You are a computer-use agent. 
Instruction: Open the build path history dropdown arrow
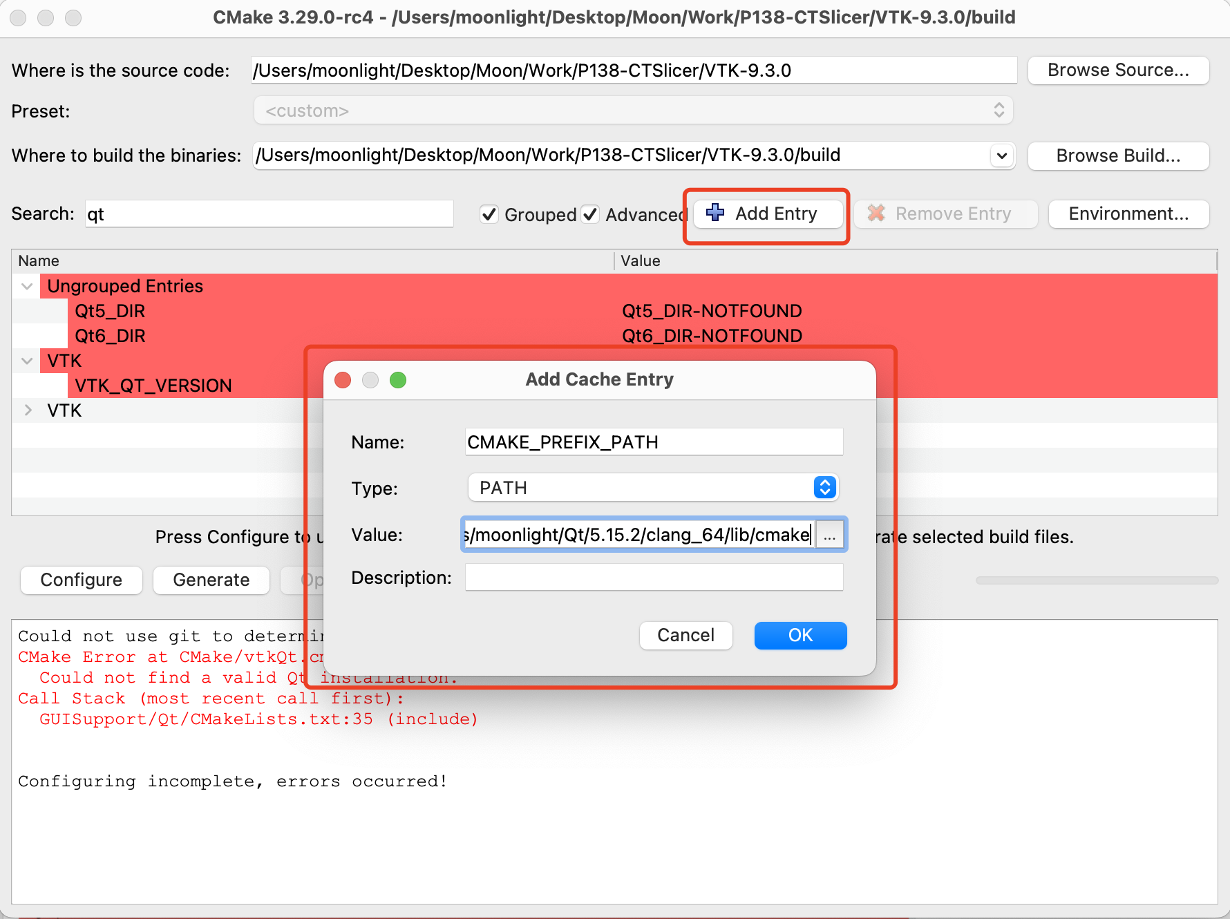(x=1001, y=155)
